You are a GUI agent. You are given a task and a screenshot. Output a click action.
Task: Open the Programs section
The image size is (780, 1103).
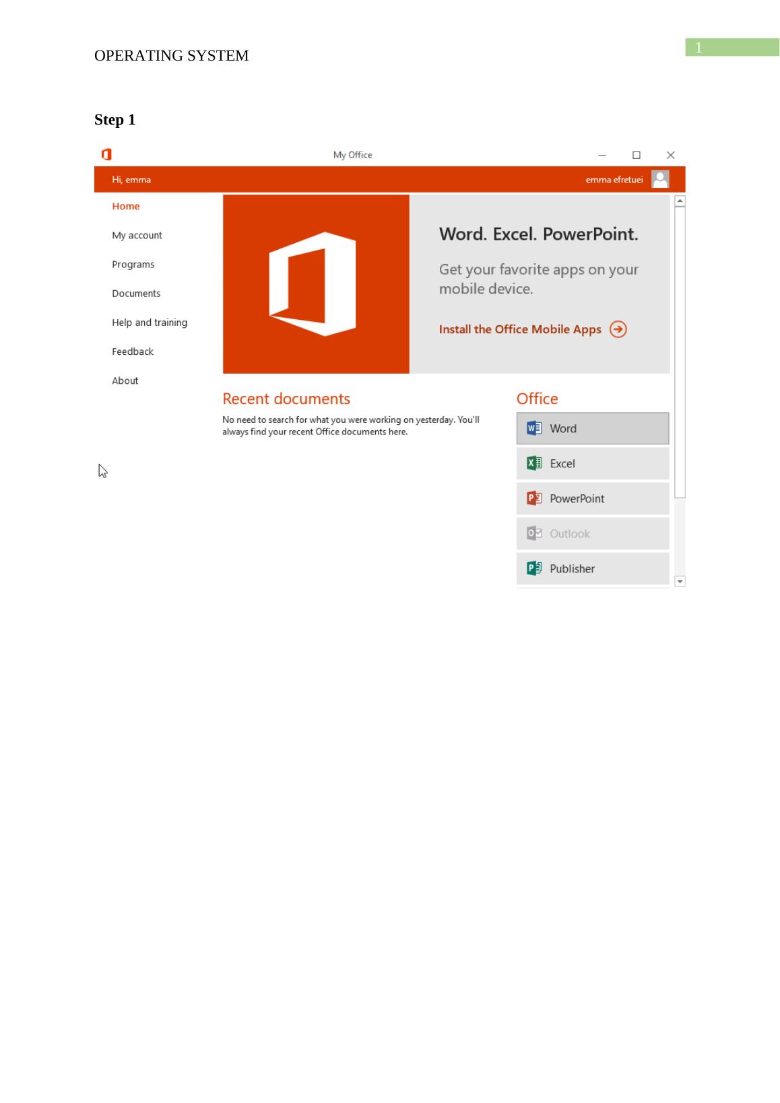click(x=133, y=264)
